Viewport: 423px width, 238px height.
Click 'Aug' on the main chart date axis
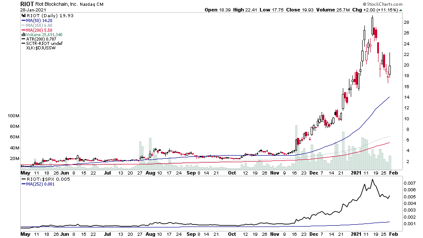(x=150, y=173)
